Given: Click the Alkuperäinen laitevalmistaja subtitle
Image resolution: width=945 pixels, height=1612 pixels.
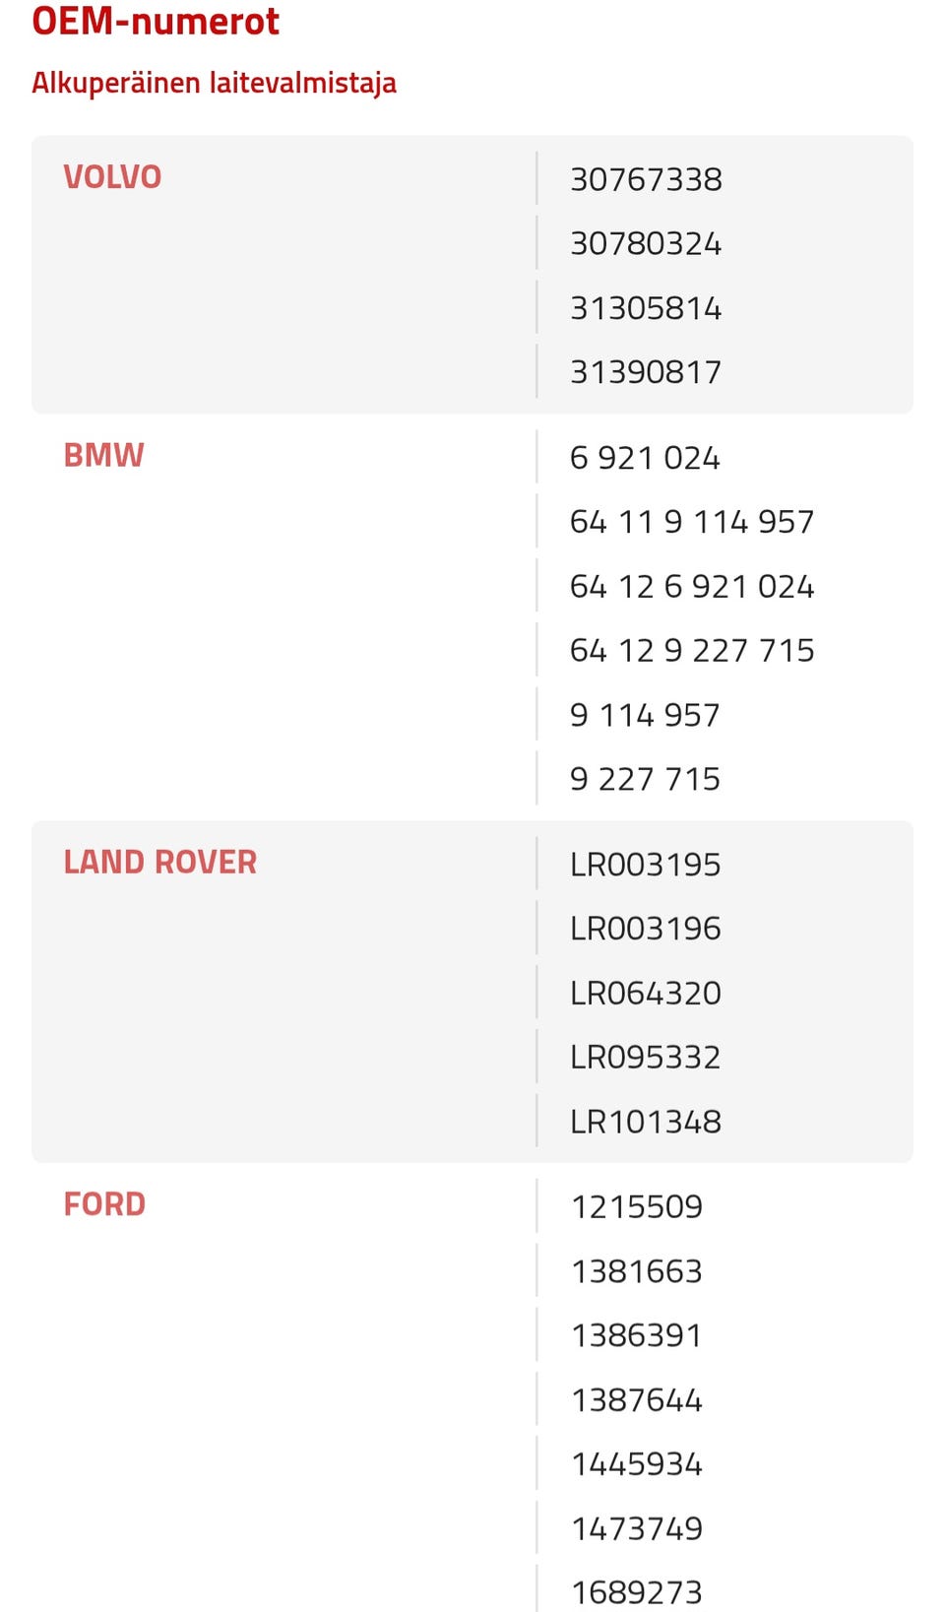Looking at the screenshot, I should [x=214, y=83].
